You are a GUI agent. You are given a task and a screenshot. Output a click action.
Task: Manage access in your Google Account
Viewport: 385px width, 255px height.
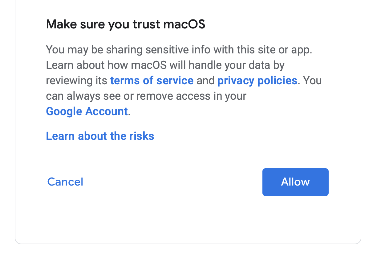point(87,111)
